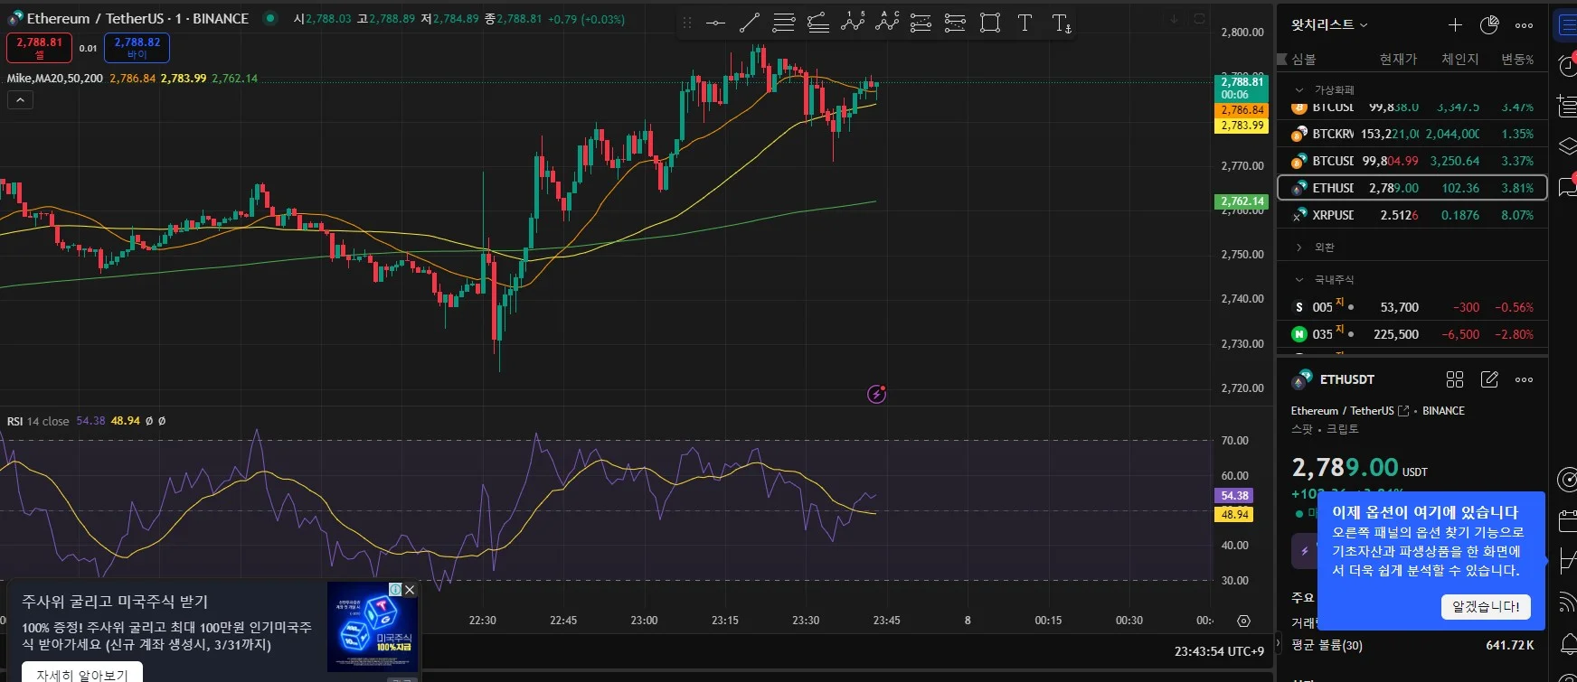Select the ETHUSD watchlist row

click(x=1412, y=188)
